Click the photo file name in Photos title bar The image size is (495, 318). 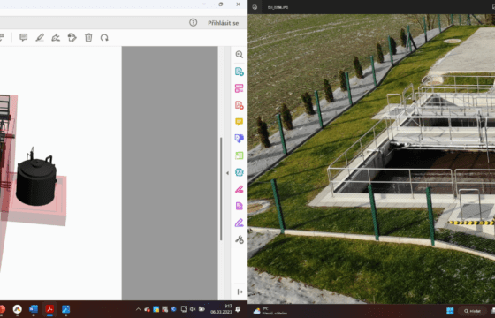(x=278, y=7)
